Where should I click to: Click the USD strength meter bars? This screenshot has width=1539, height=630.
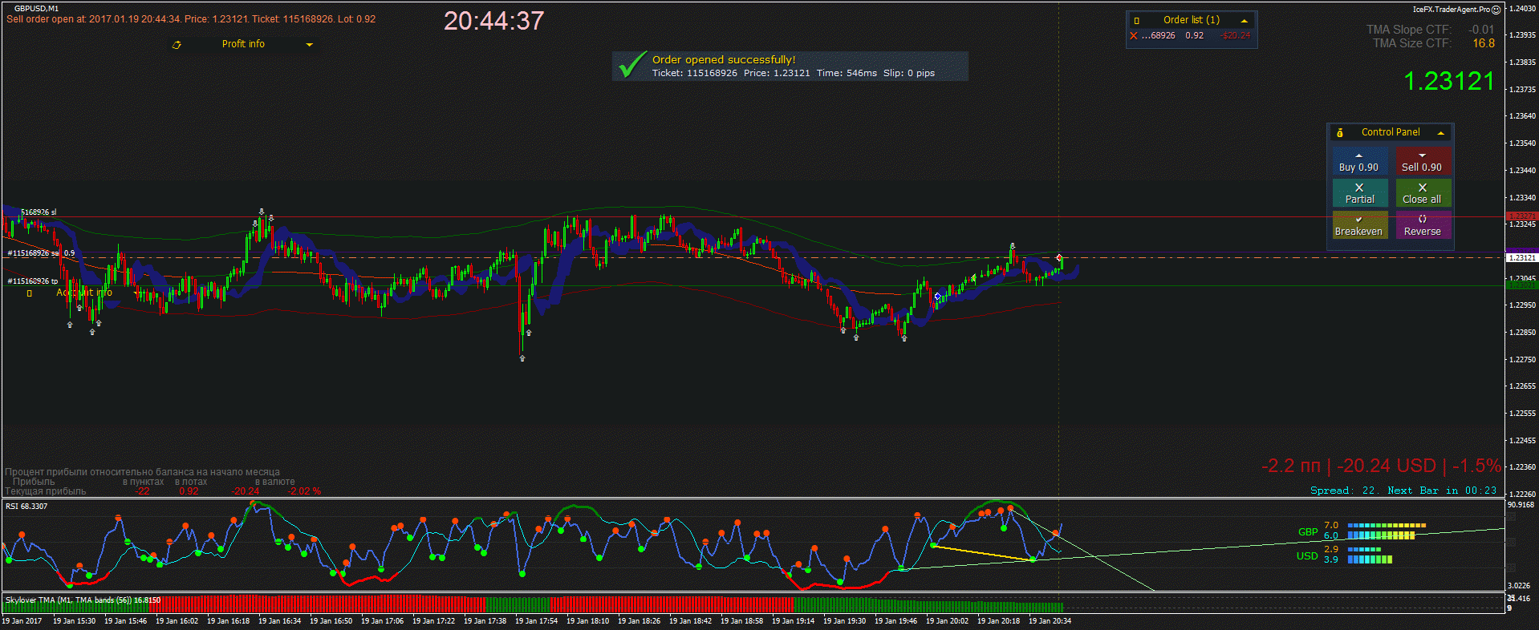click(x=1370, y=555)
